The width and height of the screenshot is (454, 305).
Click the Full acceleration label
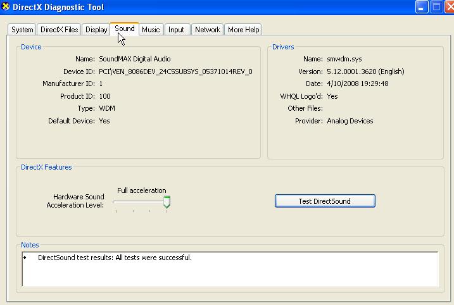pyautogui.click(x=142, y=190)
